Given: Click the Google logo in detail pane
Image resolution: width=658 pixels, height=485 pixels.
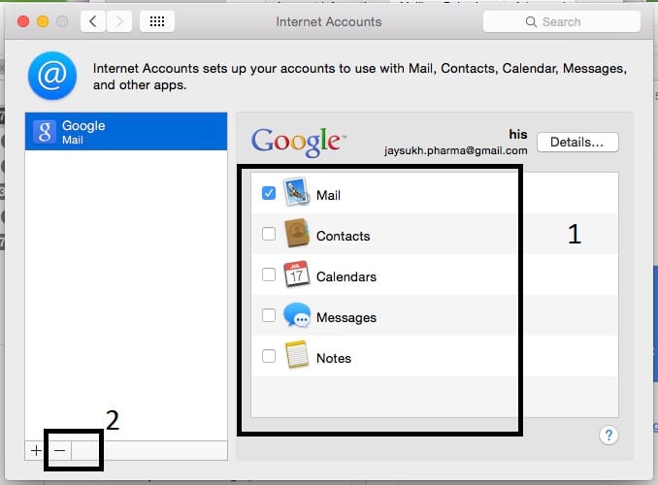Looking at the screenshot, I should [x=298, y=142].
